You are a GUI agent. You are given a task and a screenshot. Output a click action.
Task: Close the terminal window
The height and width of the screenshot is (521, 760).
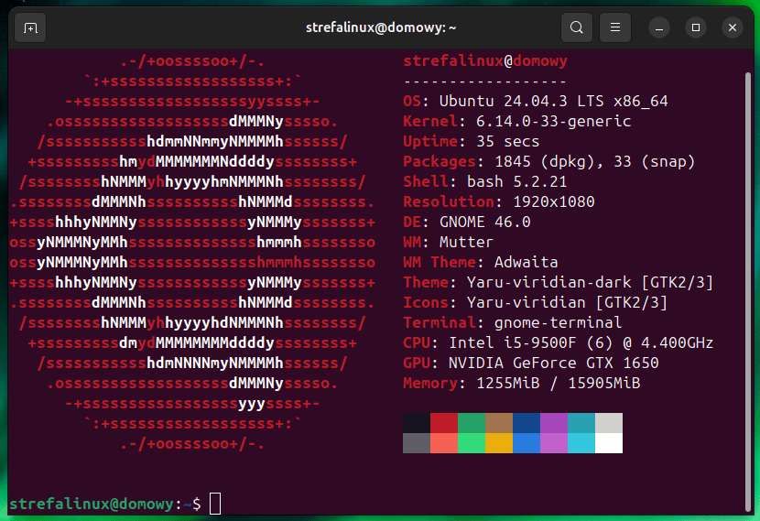click(x=732, y=27)
